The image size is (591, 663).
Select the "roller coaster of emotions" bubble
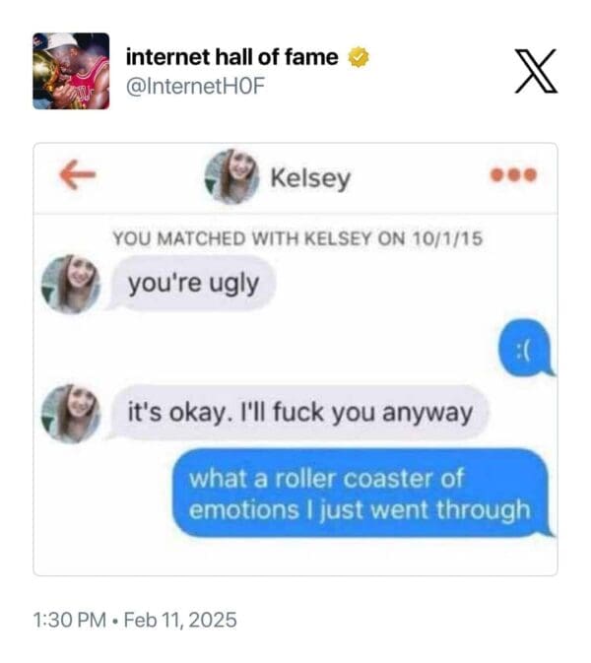[362, 494]
